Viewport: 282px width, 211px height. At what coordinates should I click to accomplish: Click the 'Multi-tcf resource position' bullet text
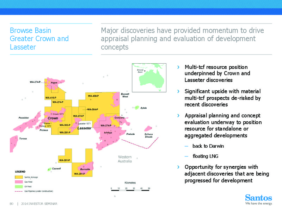[x=217, y=73]
